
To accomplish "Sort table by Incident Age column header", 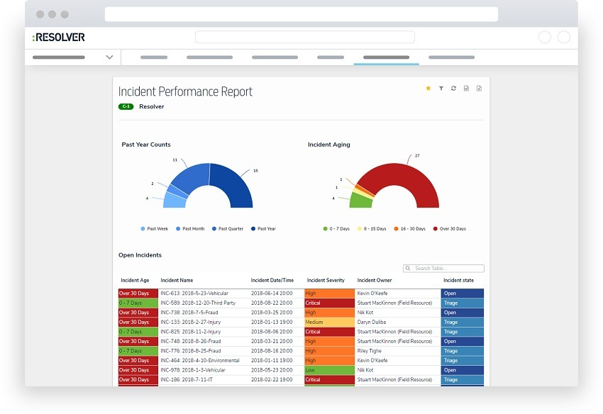I will point(135,281).
